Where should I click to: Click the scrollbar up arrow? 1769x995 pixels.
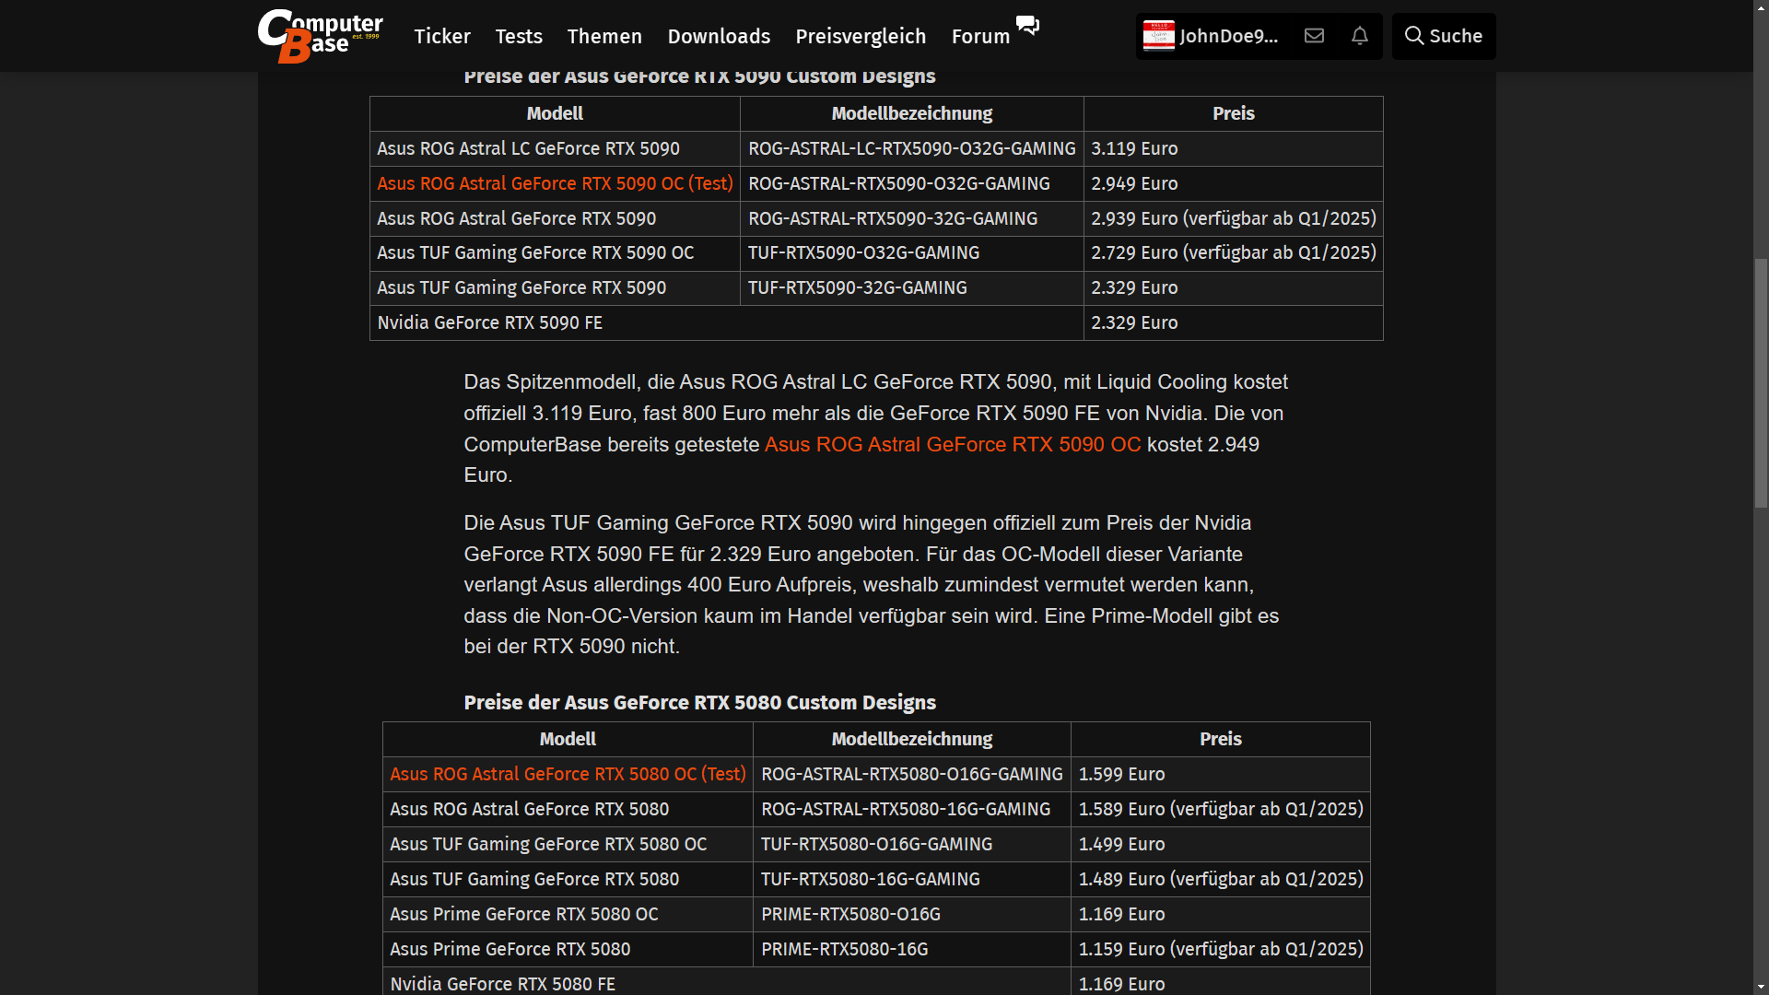pos(1761,7)
